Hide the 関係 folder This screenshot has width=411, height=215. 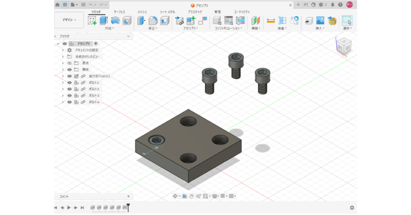tap(69, 70)
